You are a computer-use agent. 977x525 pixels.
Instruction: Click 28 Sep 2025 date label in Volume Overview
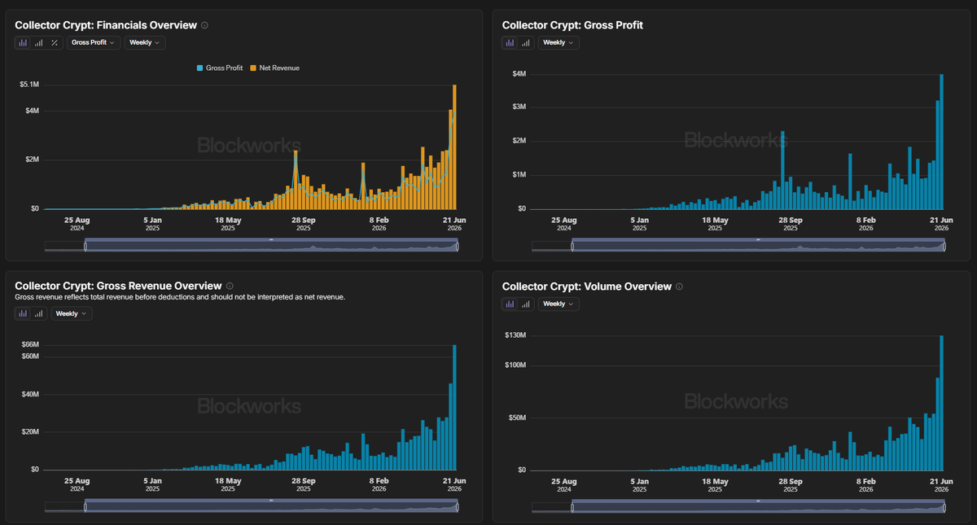(x=791, y=485)
